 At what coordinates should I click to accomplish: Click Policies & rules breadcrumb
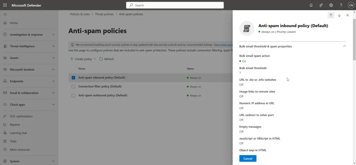pyautogui.click(x=80, y=14)
